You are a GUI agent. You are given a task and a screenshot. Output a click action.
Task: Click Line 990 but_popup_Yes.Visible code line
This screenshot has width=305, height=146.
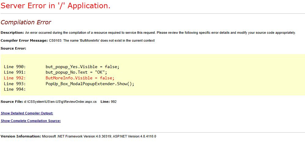point(61,67)
